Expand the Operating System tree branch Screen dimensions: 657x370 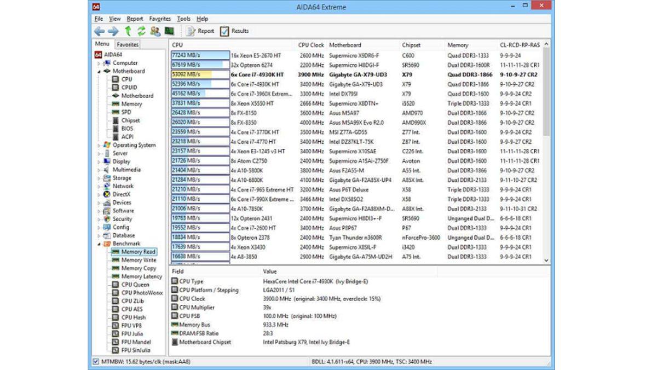click(x=99, y=145)
